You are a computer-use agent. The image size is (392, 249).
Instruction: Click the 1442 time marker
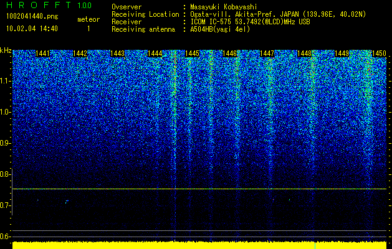tap(80, 54)
